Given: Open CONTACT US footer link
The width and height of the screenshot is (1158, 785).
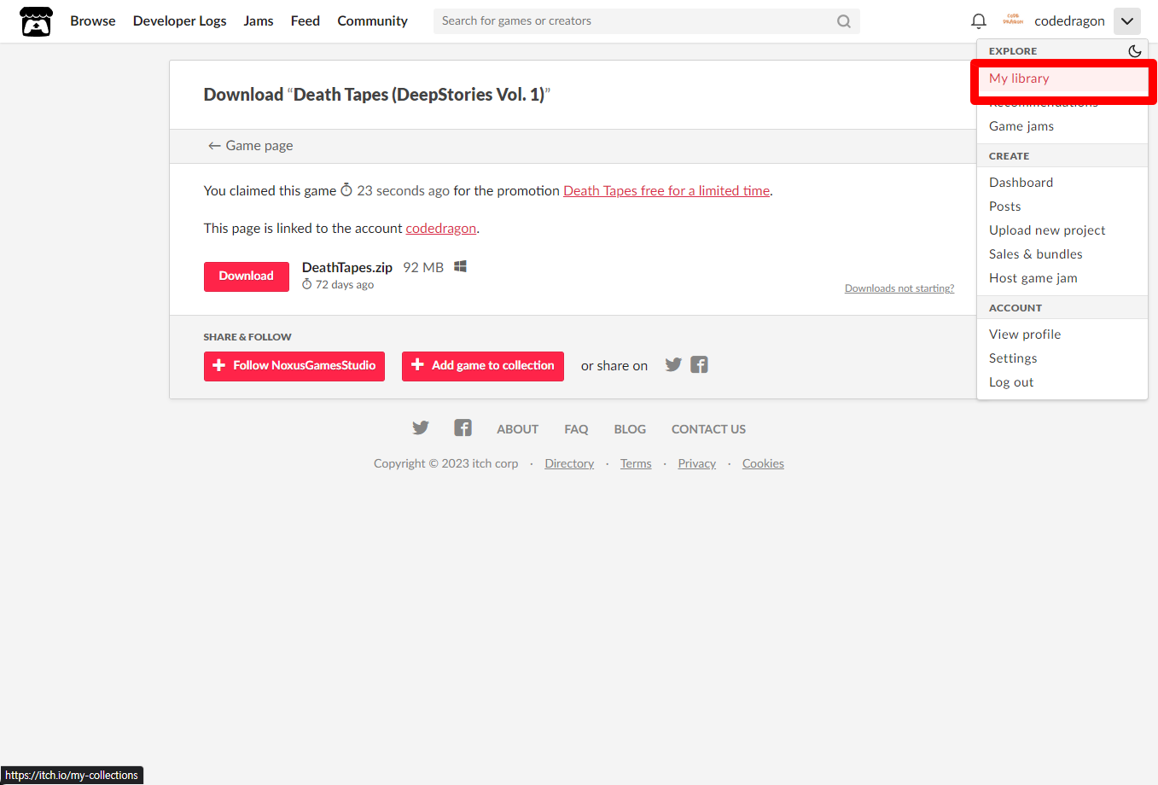Looking at the screenshot, I should click(708, 429).
